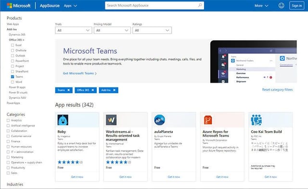Enable the Customer service category checkbox

coord(8,136)
